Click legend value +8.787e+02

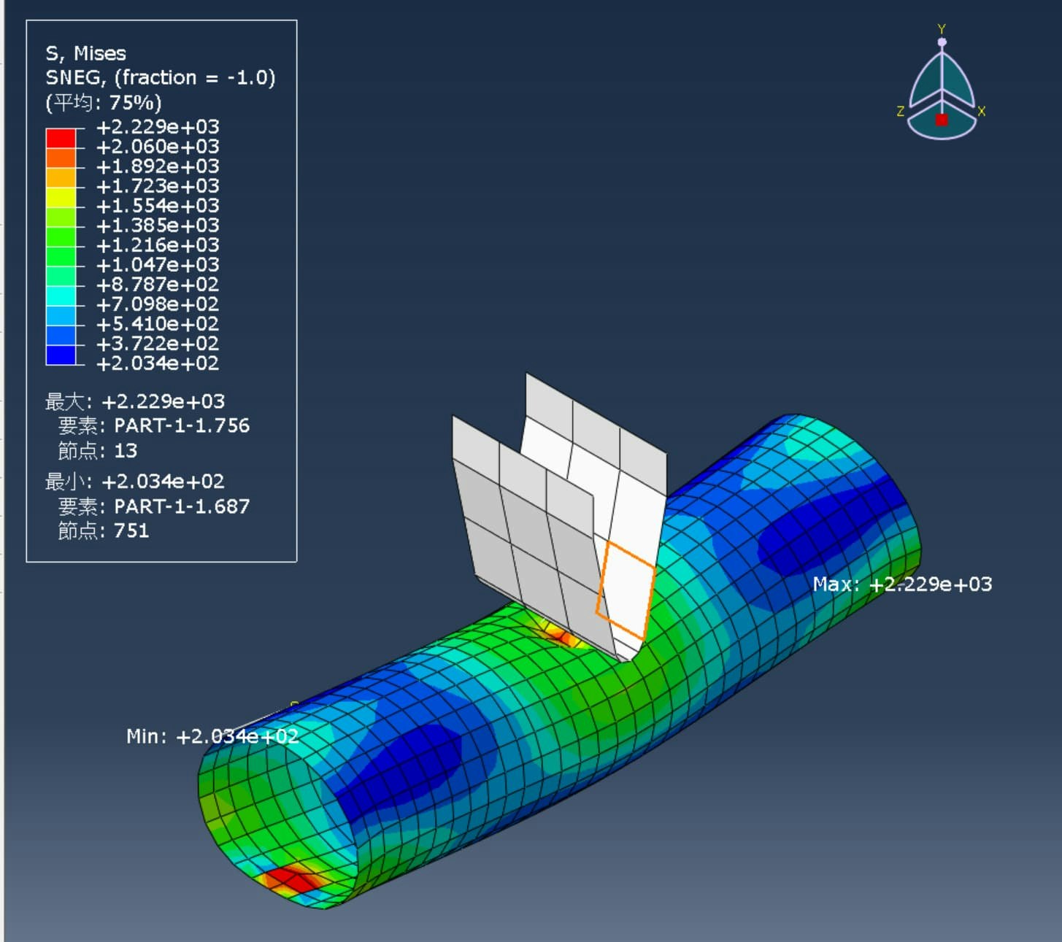(x=158, y=285)
